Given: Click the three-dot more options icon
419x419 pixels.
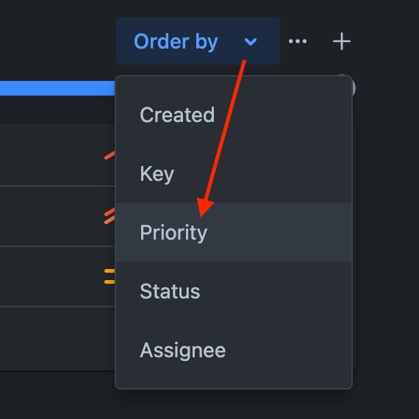Looking at the screenshot, I should 298,41.
